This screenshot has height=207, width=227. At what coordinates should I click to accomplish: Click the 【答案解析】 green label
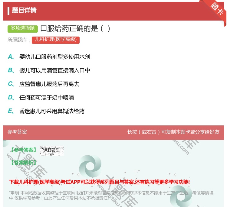point(24,163)
